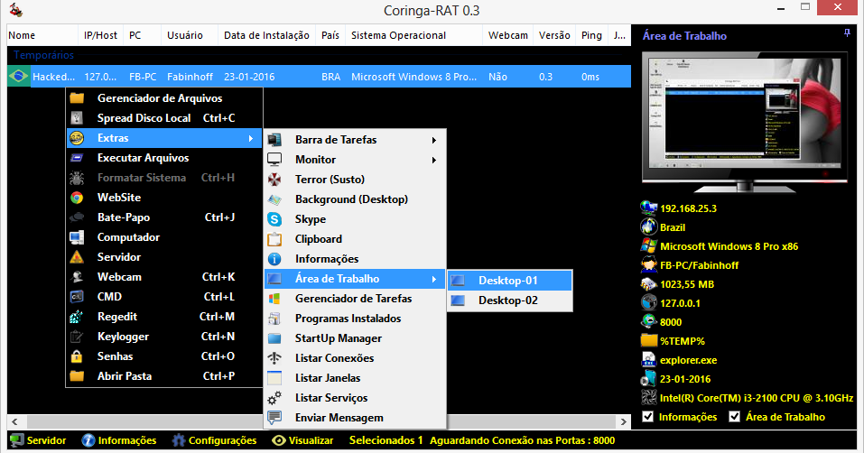Click the Bate-Papo chat icon
864x453 pixels.
coord(77,217)
